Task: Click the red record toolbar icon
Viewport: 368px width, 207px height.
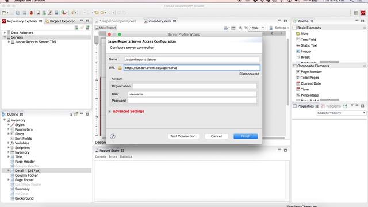Action: [32, 13]
